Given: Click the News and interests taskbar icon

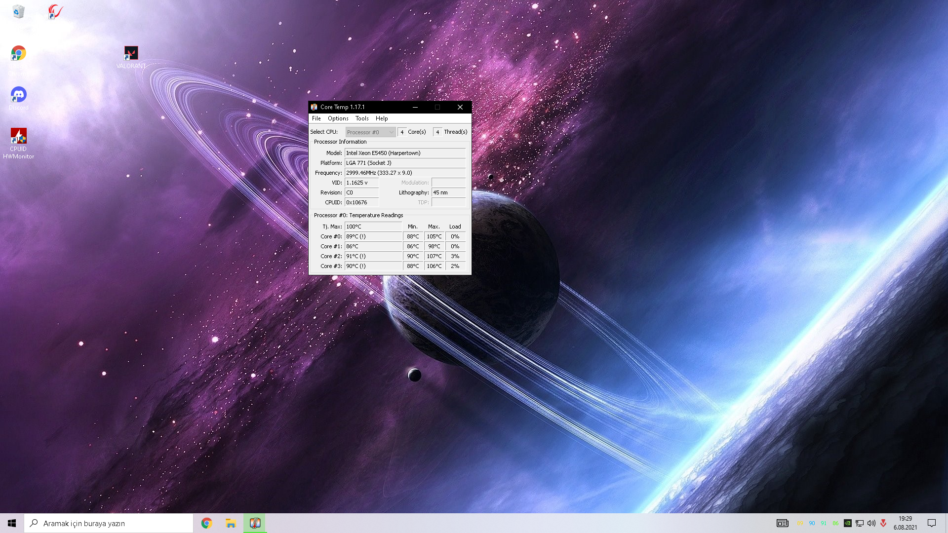Looking at the screenshot, I should point(782,523).
